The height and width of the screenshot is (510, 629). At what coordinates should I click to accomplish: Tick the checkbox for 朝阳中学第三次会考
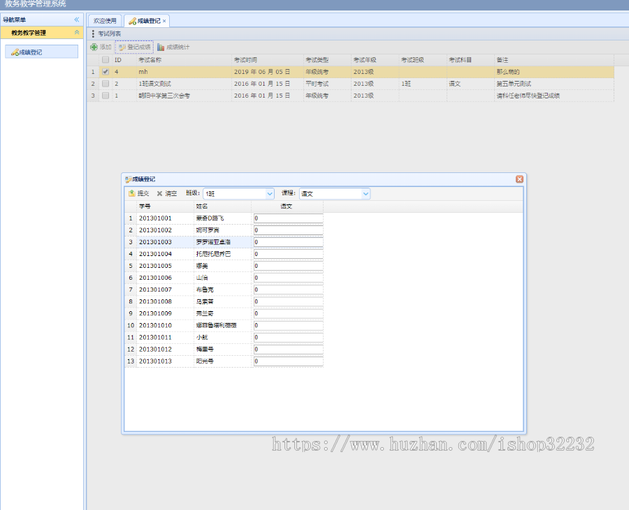pos(106,96)
